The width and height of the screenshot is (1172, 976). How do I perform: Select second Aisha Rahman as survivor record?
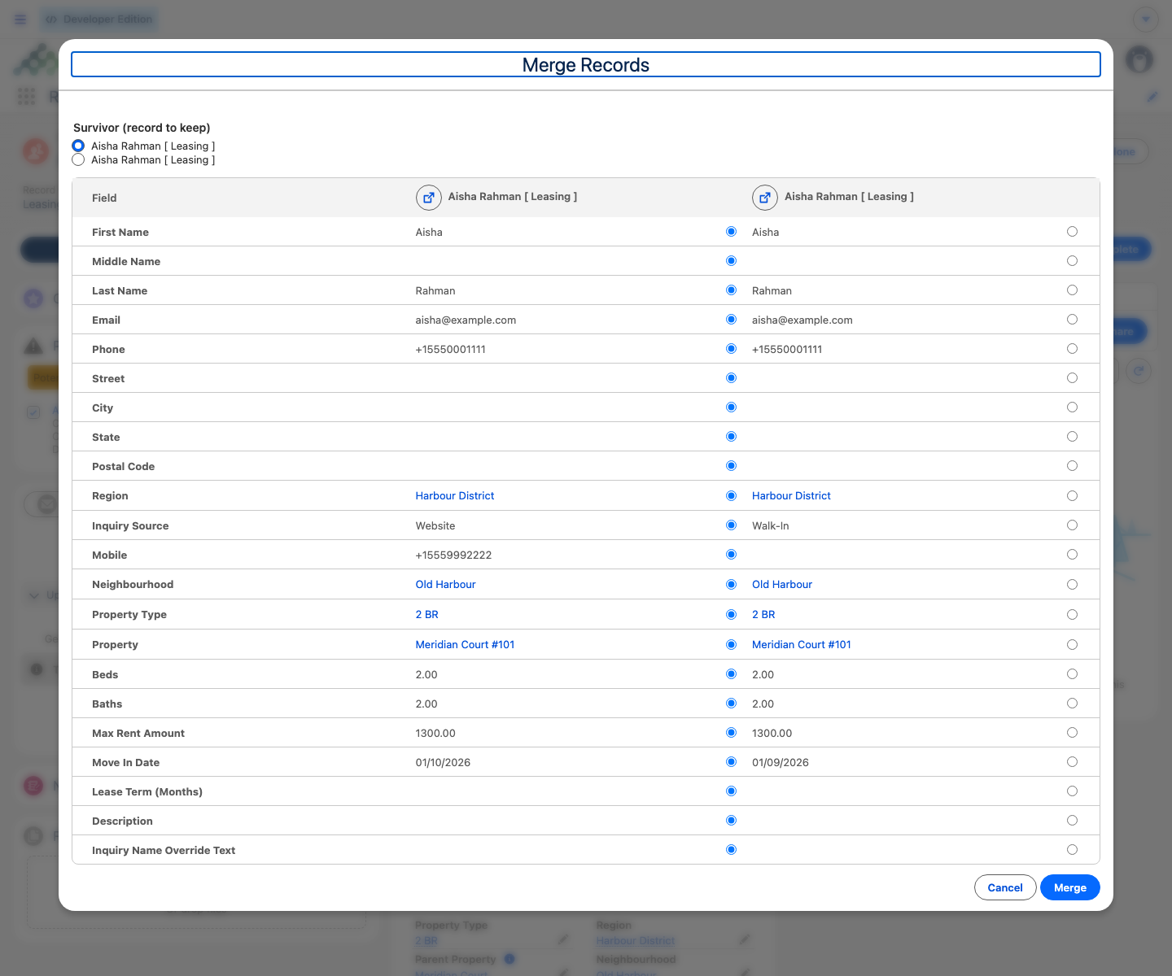(x=78, y=160)
